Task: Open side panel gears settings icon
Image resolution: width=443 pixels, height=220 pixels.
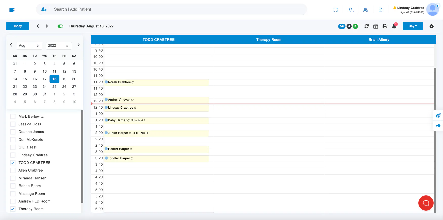Action: (438, 115)
